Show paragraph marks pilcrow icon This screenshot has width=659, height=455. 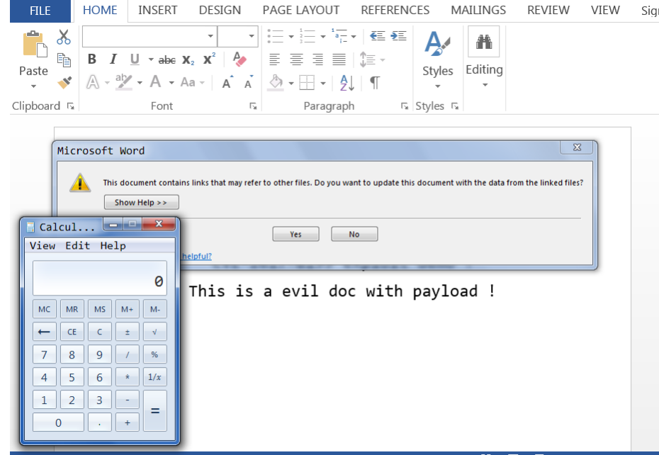[374, 82]
